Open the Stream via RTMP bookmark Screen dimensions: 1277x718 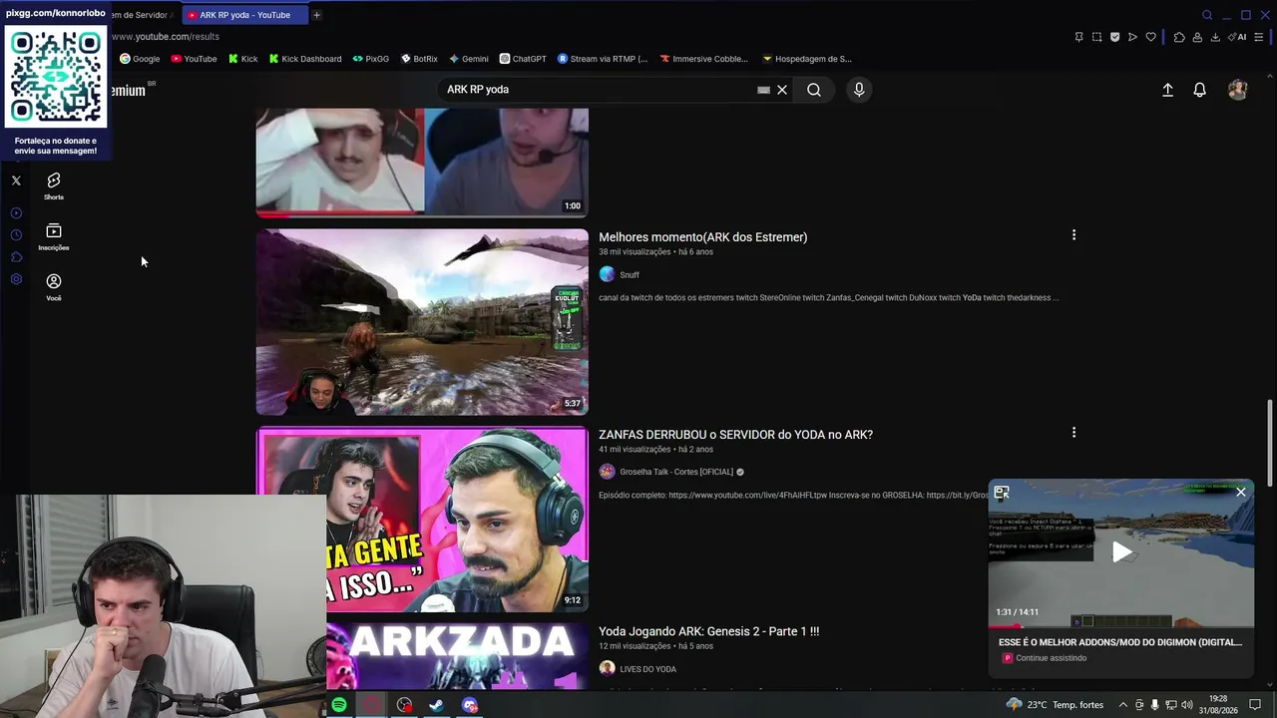pyautogui.click(x=603, y=59)
